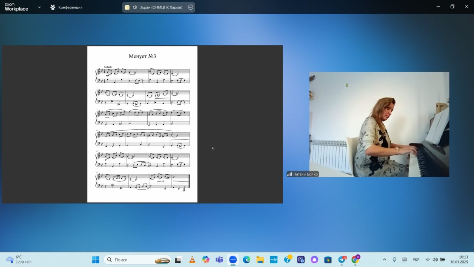Open Microsoft Teams from taskbar
This screenshot has height=267, width=474.
pos(219,260)
